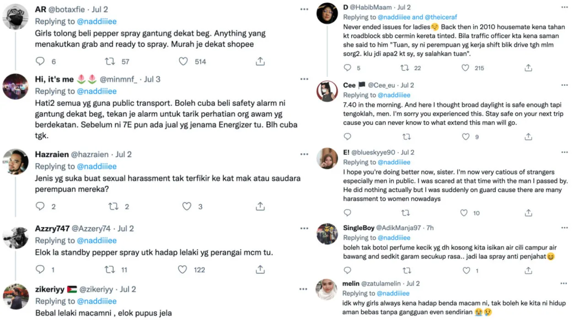Open the @minmnf_ profile handle

pos(118,80)
